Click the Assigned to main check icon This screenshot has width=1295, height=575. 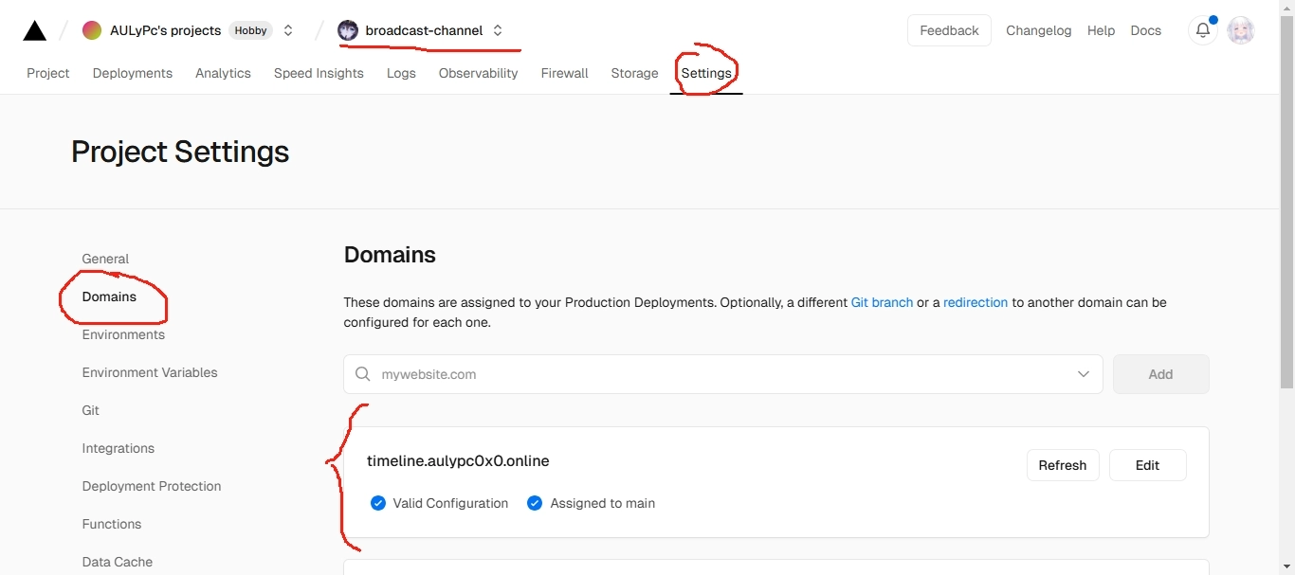point(535,503)
